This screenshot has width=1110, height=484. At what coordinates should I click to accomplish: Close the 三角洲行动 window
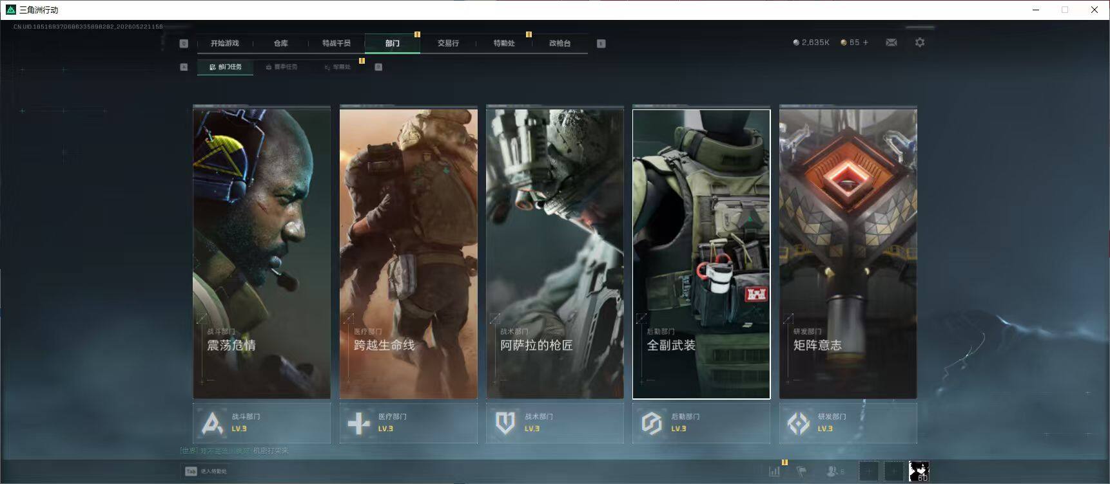[x=1095, y=10]
